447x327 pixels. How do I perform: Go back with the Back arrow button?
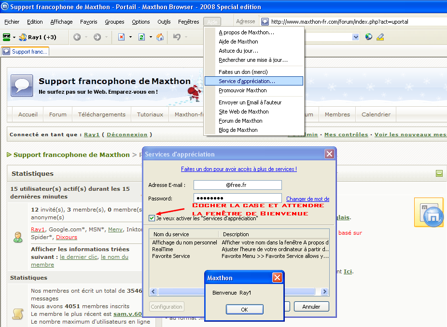[77, 37]
